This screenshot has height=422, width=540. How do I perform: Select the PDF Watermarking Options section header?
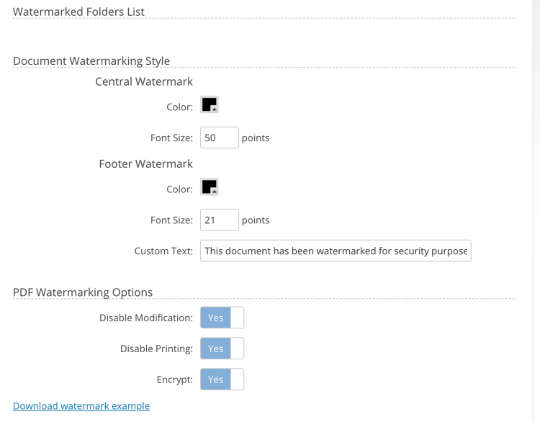point(83,292)
